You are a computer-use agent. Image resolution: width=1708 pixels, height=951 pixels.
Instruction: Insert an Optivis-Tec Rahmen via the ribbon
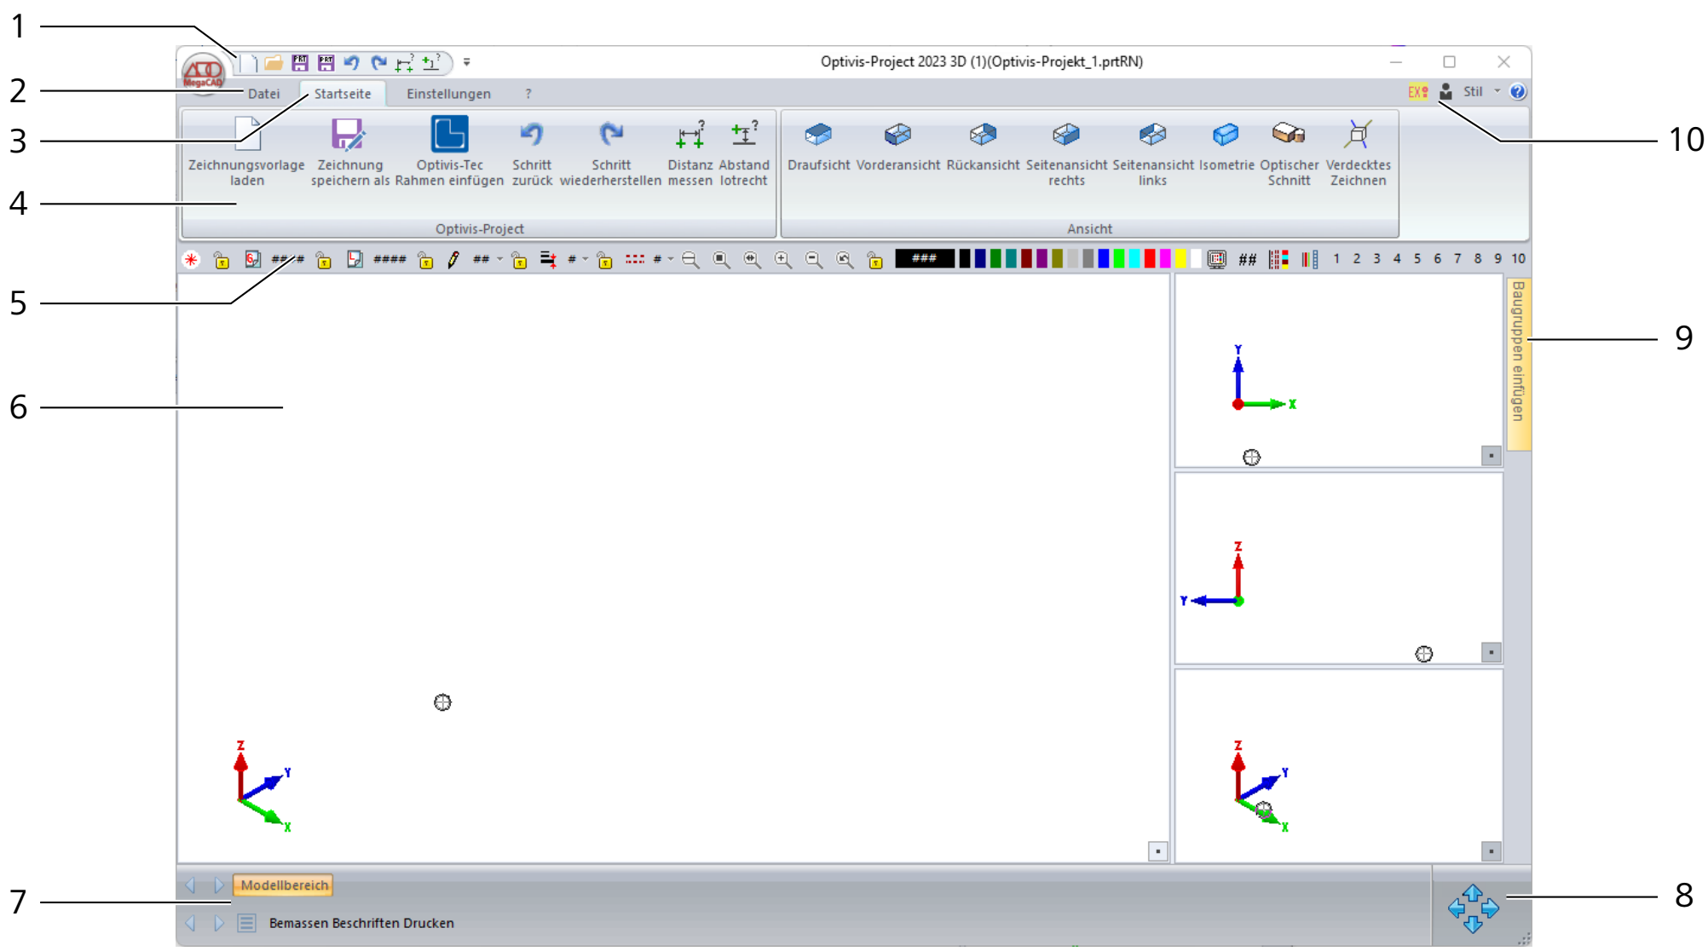click(x=449, y=152)
